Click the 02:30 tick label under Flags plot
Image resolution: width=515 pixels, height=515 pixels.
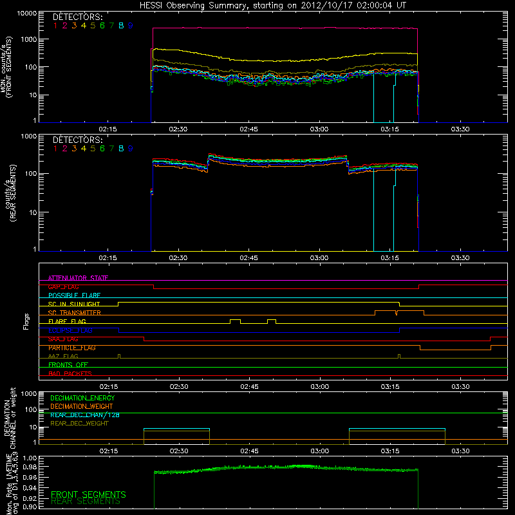[179, 387]
